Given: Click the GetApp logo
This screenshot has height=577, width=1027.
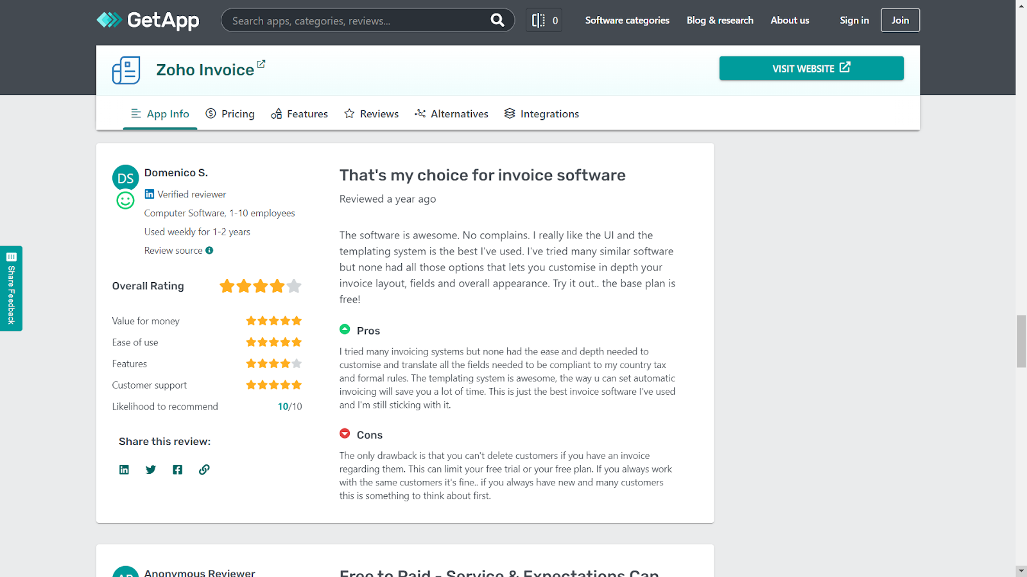Looking at the screenshot, I should pyautogui.click(x=148, y=21).
